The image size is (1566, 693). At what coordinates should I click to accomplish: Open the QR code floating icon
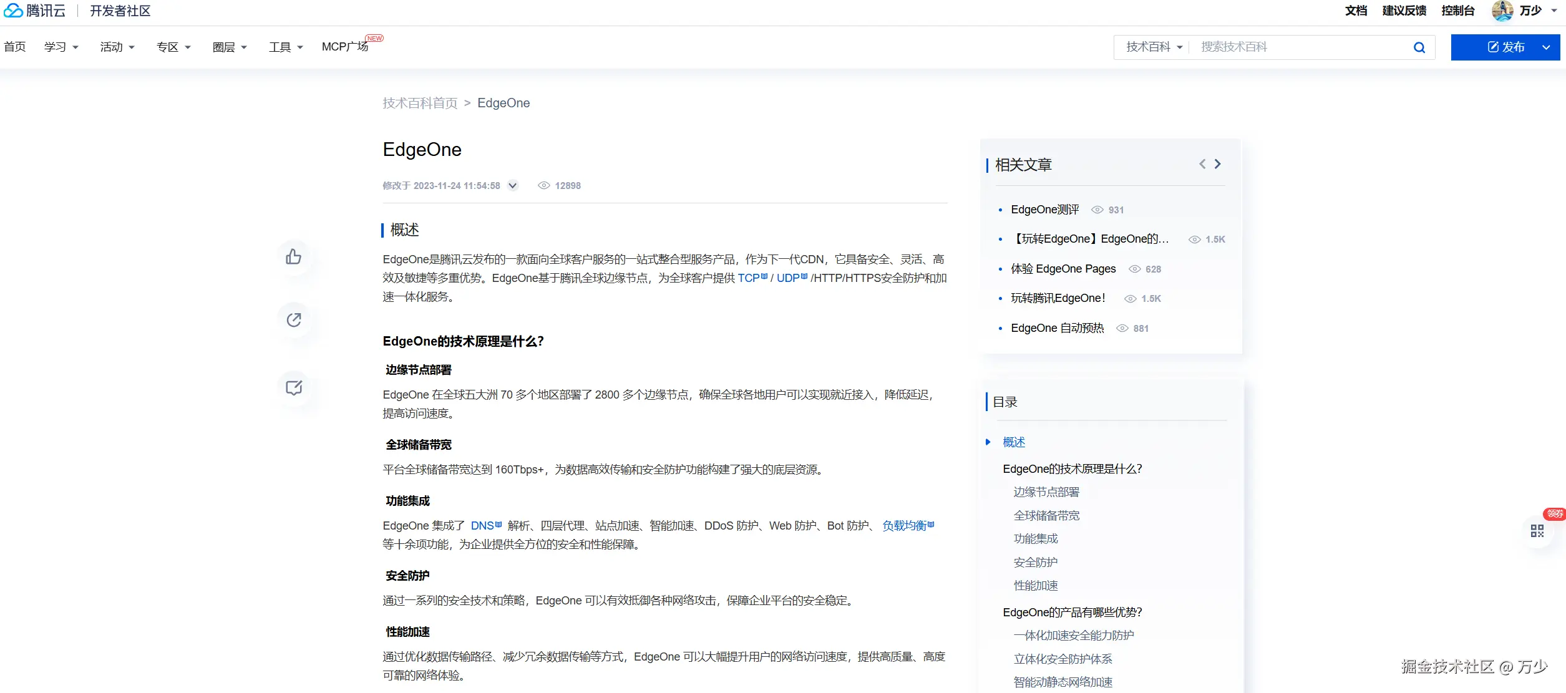pos(1537,531)
